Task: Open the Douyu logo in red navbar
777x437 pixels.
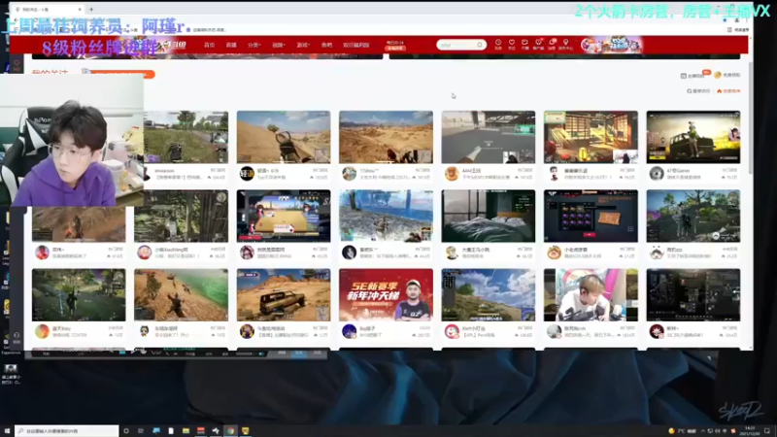Action: tap(173, 45)
